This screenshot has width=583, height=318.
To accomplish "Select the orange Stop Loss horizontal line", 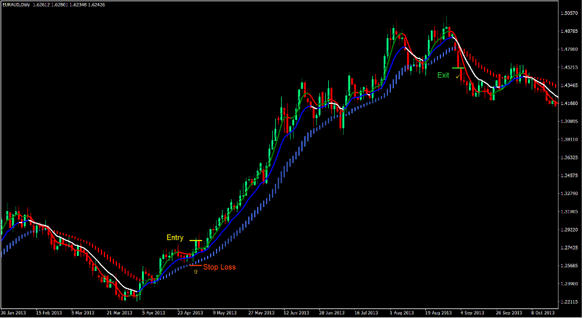I will point(196,265).
